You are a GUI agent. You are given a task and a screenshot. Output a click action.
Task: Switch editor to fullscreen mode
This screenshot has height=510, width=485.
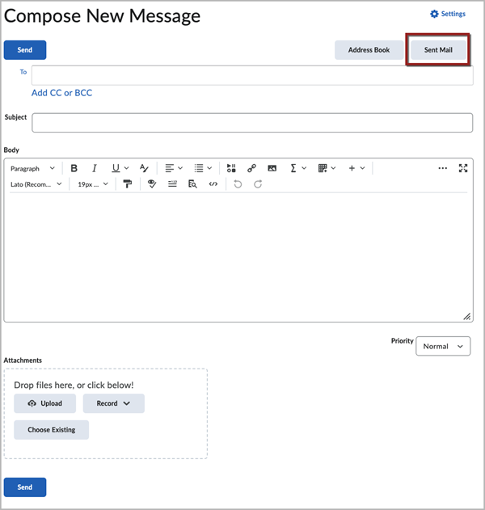pyautogui.click(x=463, y=168)
